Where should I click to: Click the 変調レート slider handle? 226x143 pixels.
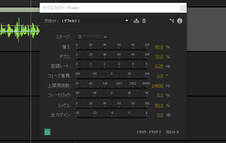80,68
